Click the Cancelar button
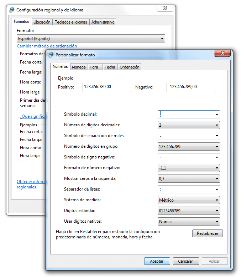The height and width of the screenshot is (278, 241). click(185, 261)
